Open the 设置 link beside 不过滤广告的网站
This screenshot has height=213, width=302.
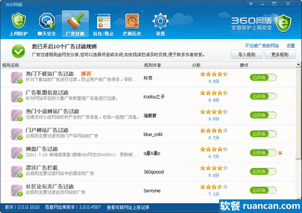point(291,46)
